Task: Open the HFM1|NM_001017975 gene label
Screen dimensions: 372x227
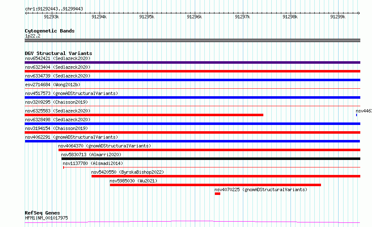Action: (46, 218)
